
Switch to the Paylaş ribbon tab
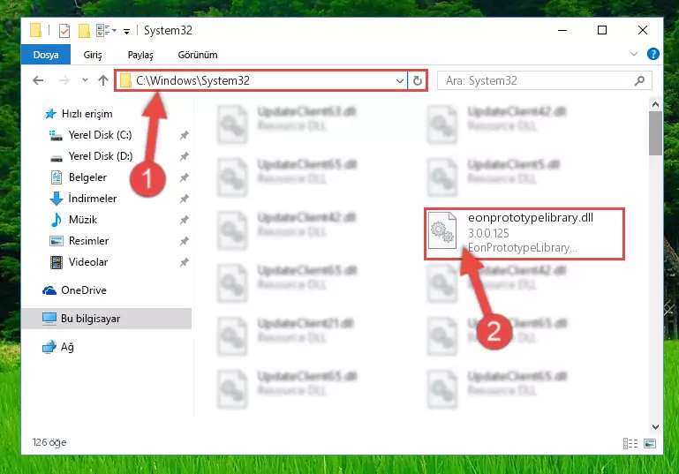coord(140,55)
